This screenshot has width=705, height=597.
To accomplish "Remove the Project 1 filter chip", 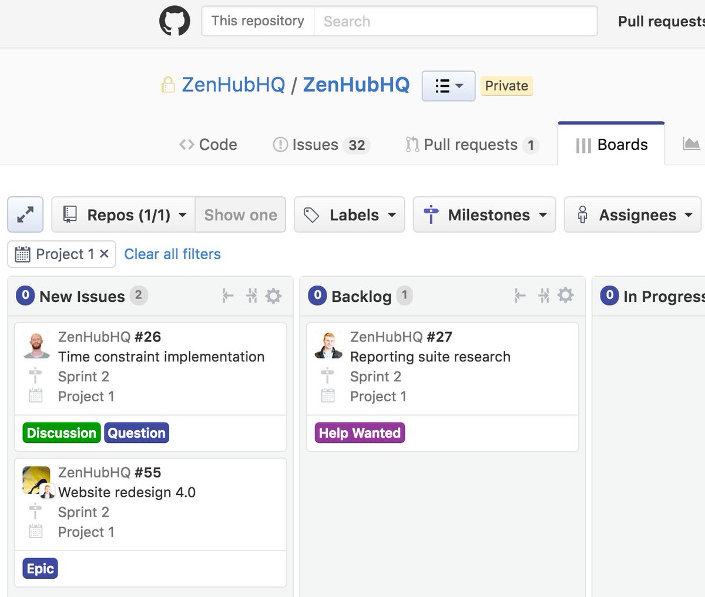I will 104,254.
